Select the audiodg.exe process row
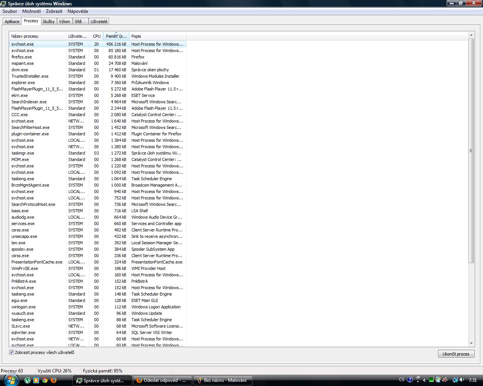 (x=98, y=217)
